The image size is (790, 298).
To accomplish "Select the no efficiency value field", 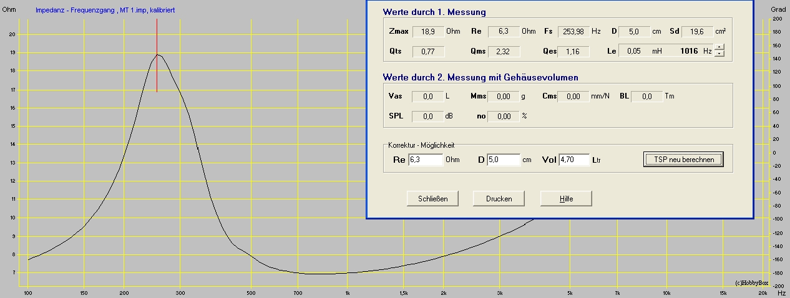I will (x=503, y=116).
